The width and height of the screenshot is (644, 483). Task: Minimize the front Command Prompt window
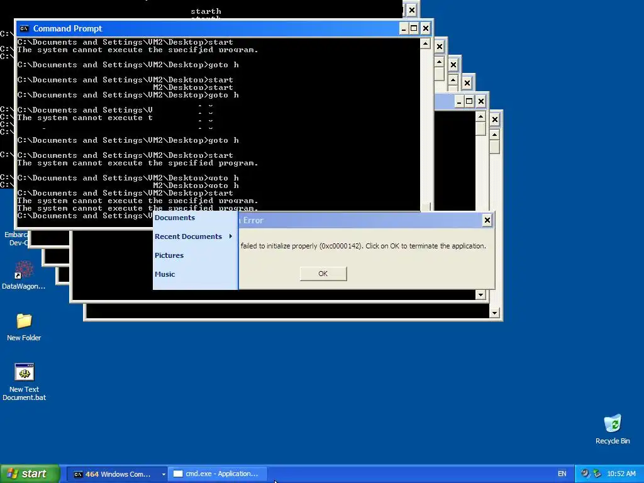[x=403, y=28]
